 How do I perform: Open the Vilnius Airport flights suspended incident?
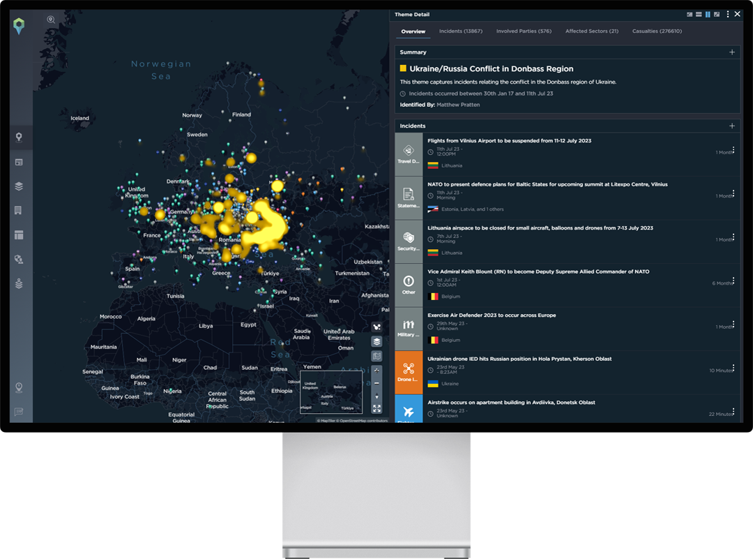(x=567, y=154)
